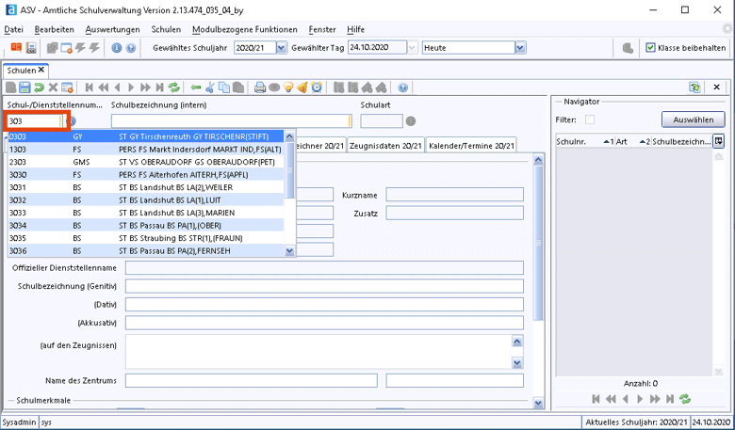Open the Heute day selection dropdown
The height and width of the screenshot is (430, 735).
click(520, 48)
